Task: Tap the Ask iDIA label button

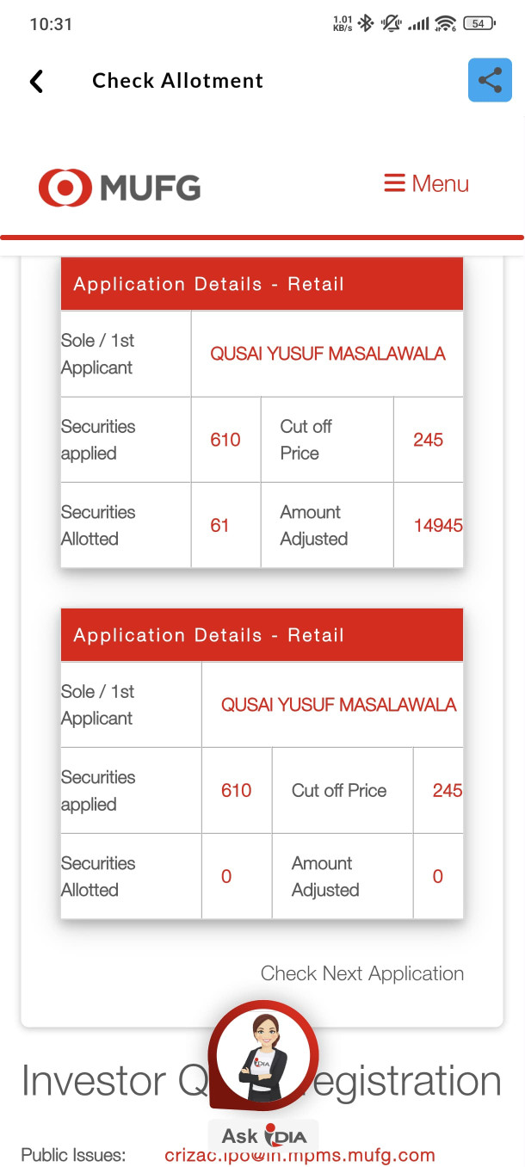Action: [263, 1136]
